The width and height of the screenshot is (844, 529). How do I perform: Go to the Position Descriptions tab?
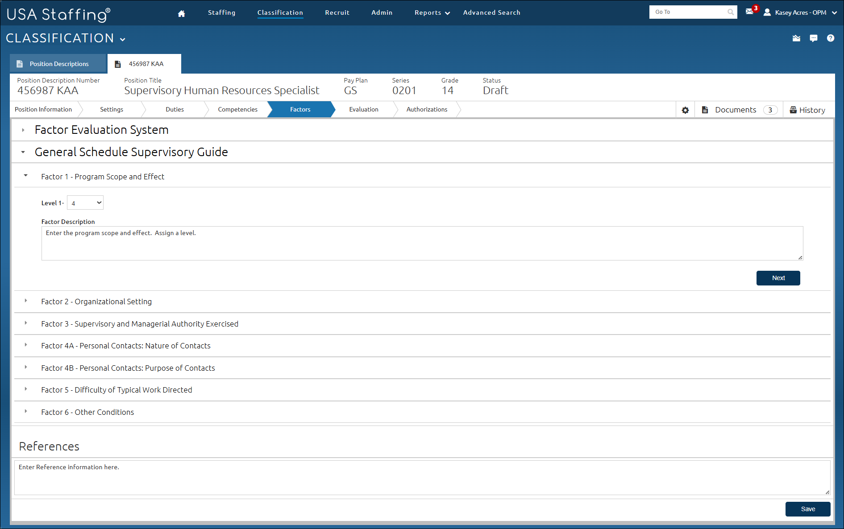(x=58, y=64)
